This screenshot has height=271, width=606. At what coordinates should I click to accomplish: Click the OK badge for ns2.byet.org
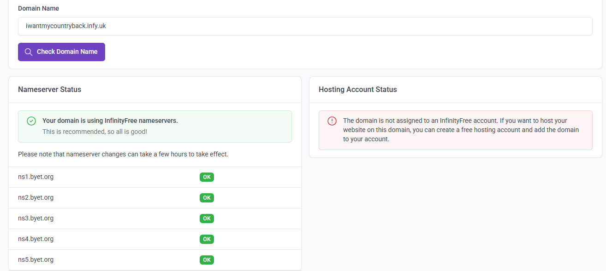[207, 198]
